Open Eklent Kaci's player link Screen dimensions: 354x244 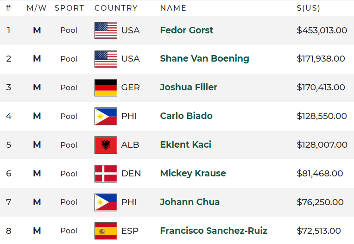186,144
